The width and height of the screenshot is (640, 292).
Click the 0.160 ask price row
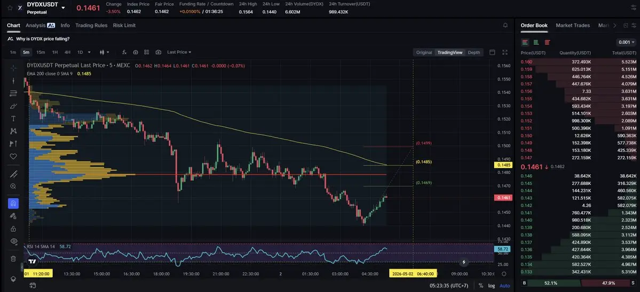point(579,62)
